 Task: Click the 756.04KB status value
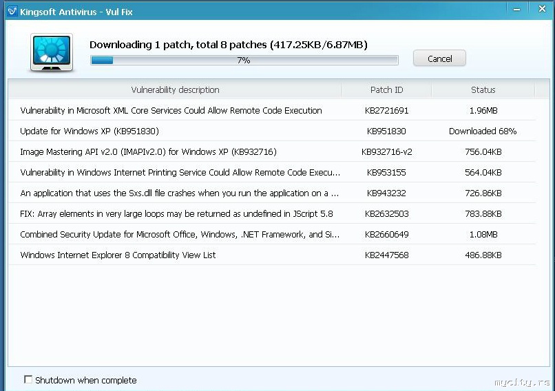(x=483, y=152)
